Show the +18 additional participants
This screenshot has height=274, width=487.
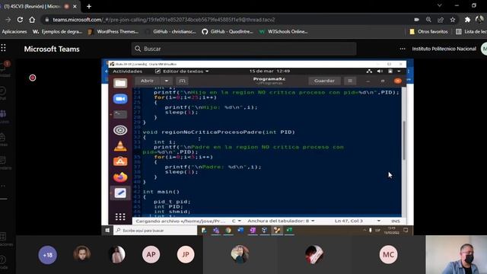click(47, 255)
